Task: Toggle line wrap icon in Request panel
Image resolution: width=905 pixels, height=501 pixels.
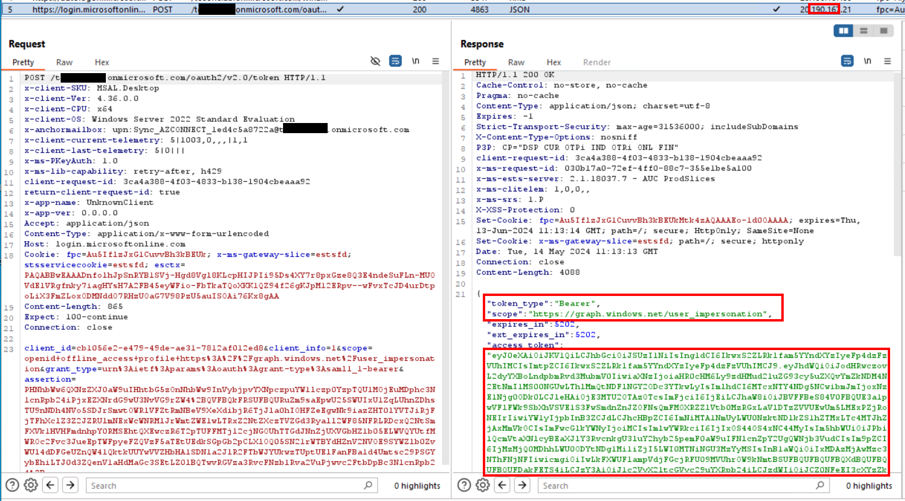Action: tap(395, 61)
